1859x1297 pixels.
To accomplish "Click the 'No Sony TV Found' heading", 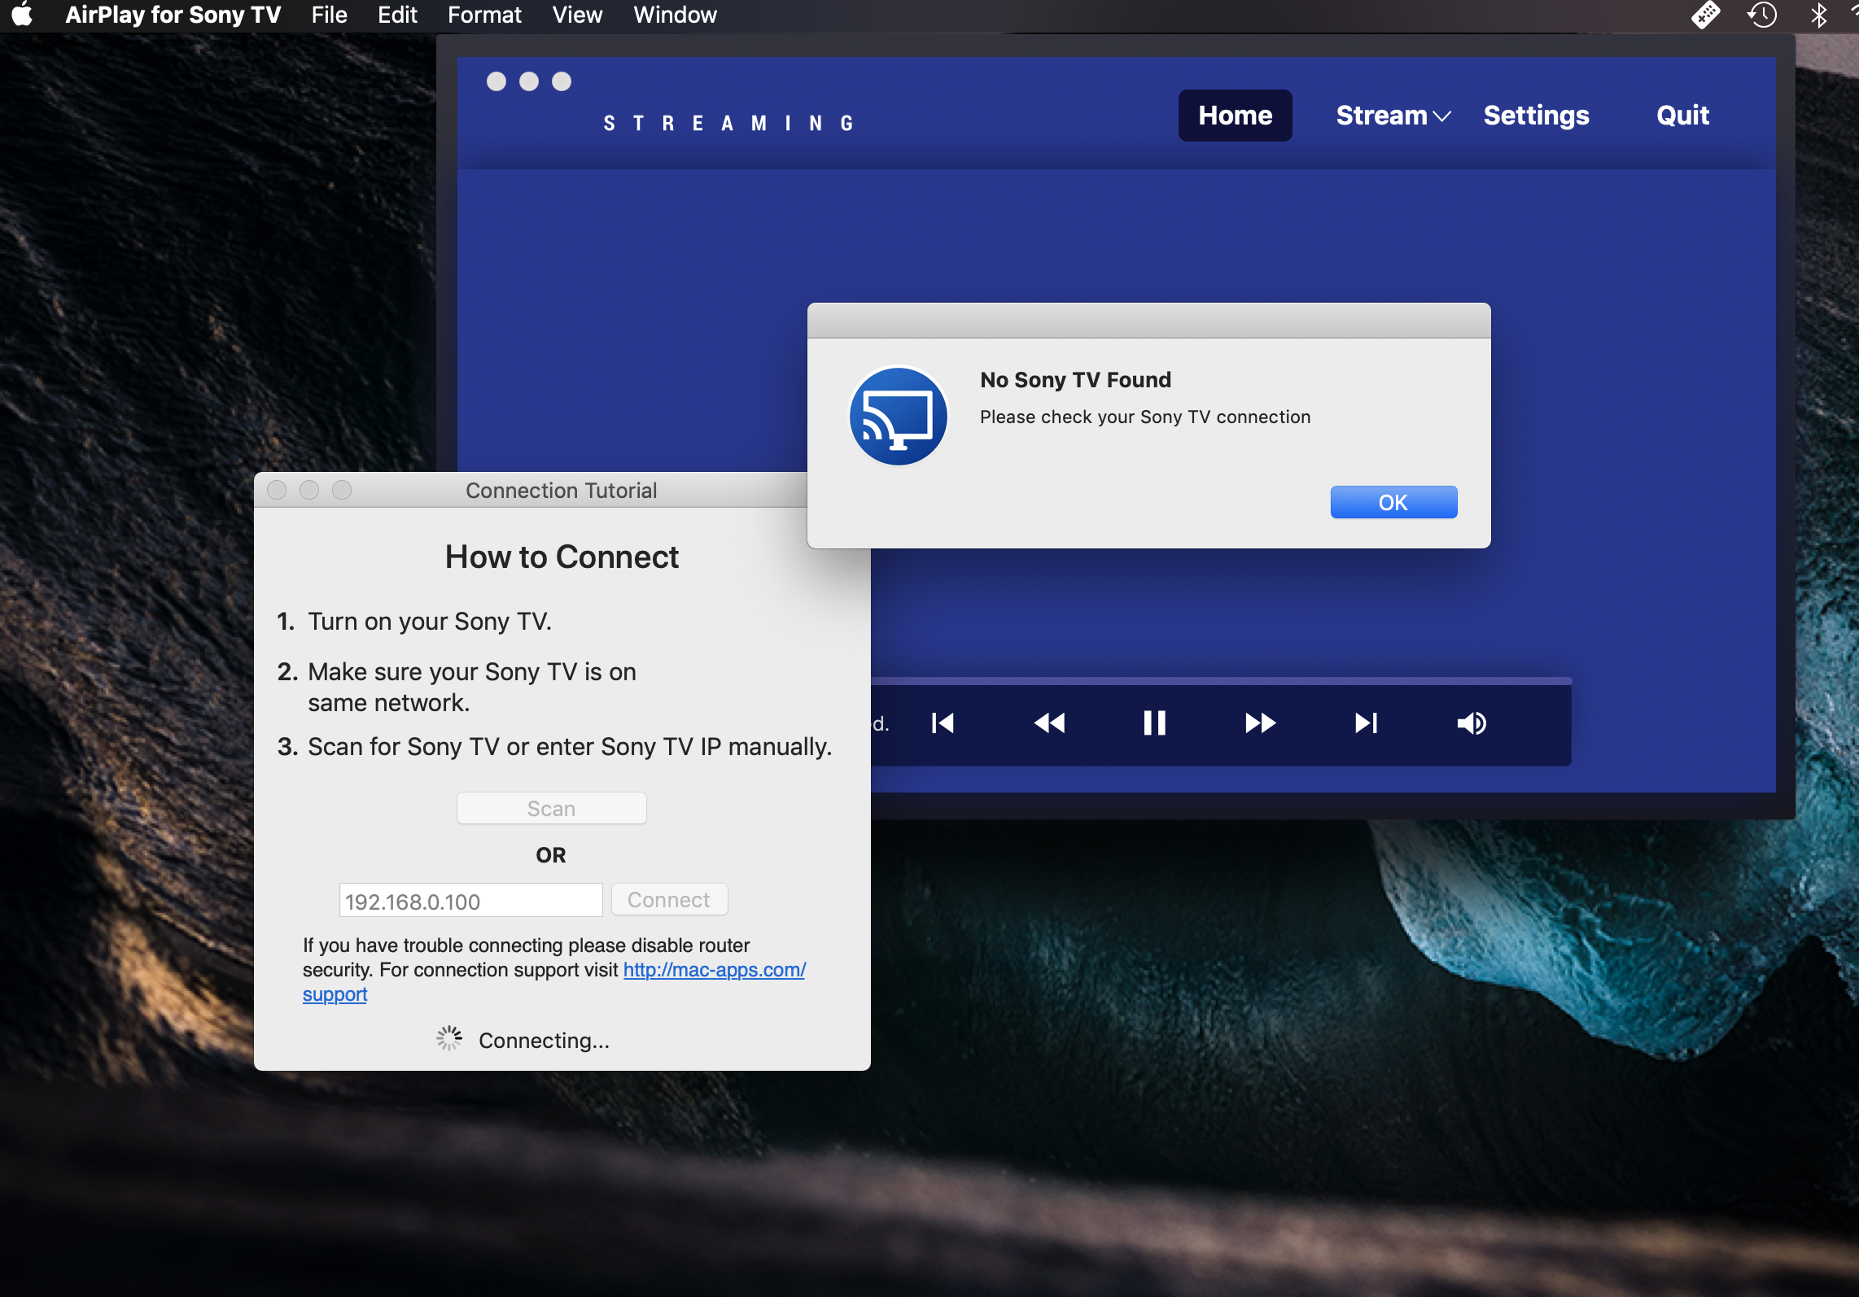I will click(x=1075, y=380).
